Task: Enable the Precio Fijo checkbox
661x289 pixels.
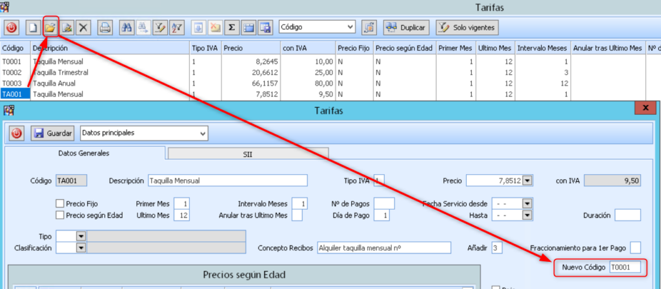Action: pos(60,203)
